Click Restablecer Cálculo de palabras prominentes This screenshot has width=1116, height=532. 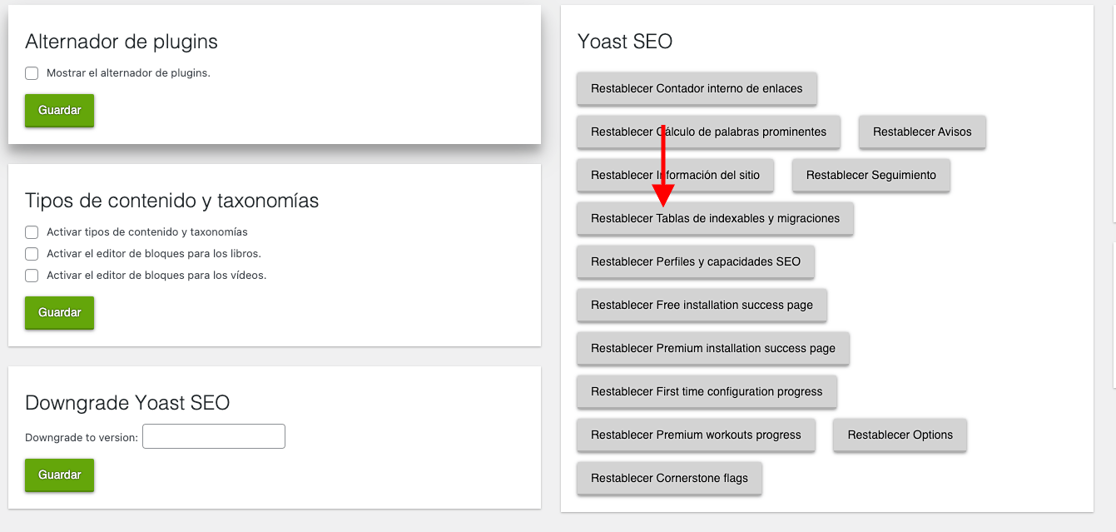point(708,132)
